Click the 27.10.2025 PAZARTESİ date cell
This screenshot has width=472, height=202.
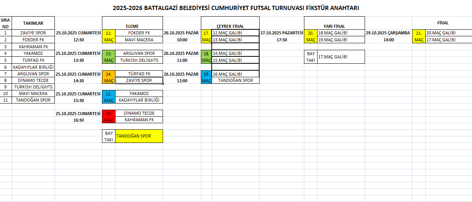click(x=282, y=33)
